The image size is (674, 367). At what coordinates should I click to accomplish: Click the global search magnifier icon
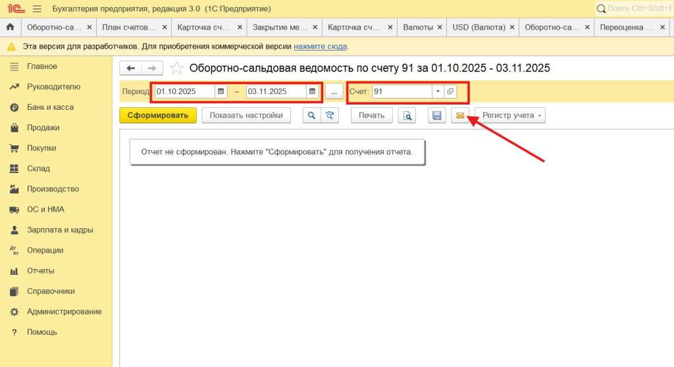coord(602,9)
